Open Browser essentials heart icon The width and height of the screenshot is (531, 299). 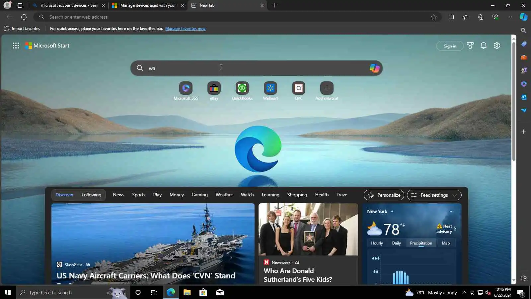tap(495, 17)
